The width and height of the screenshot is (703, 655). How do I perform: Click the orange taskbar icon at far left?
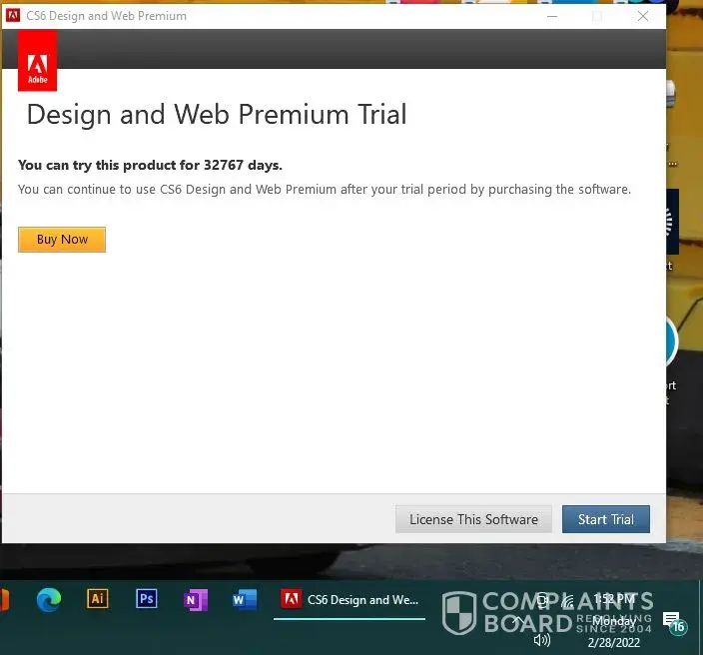(x=4, y=599)
